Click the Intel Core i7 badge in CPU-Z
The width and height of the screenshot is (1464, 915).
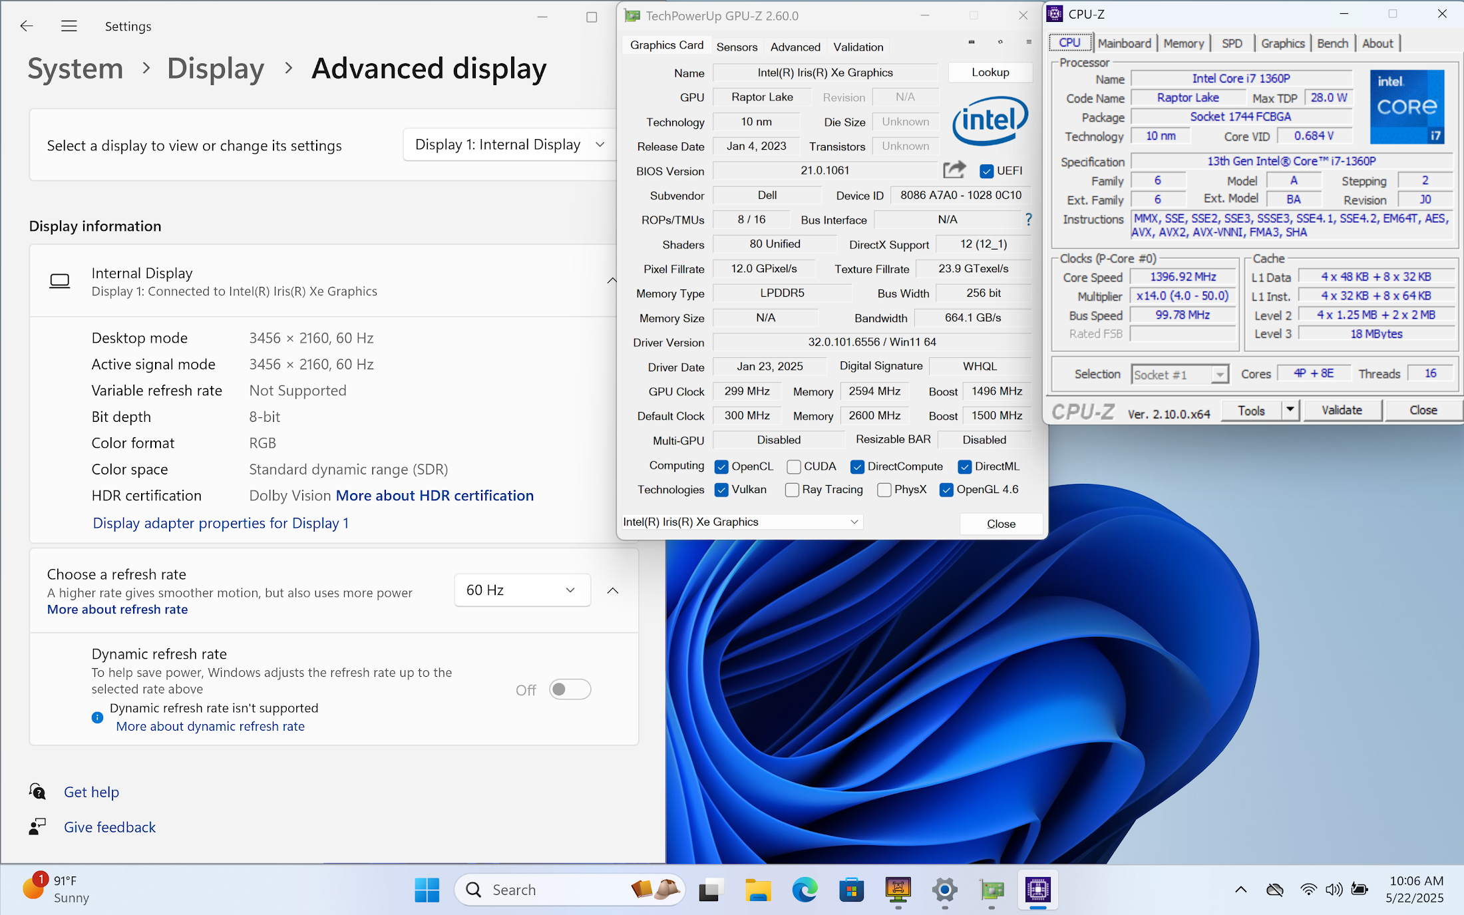(x=1407, y=106)
